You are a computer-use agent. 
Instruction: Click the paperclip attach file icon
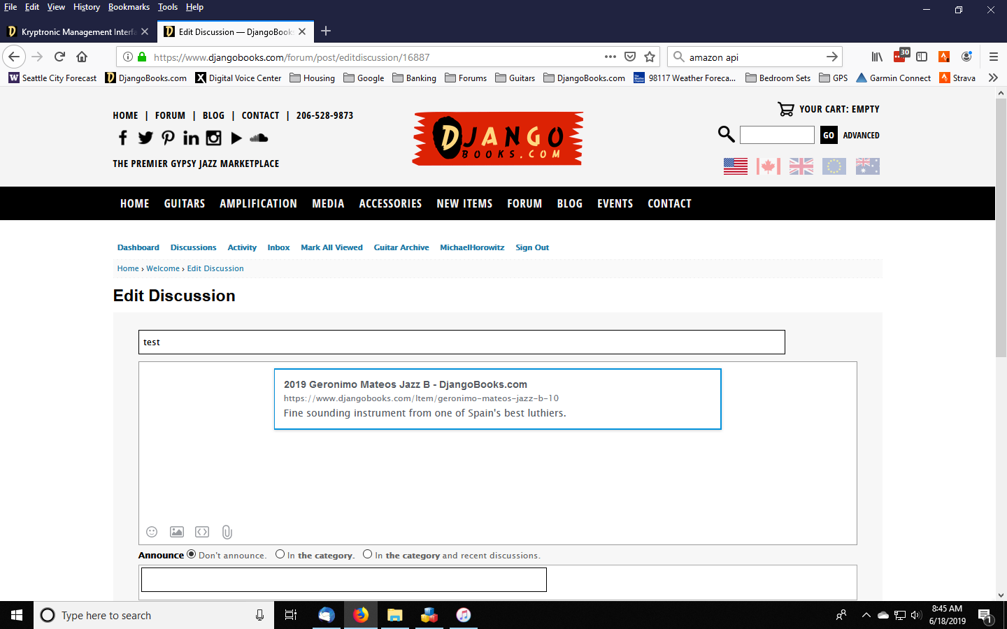point(227,532)
